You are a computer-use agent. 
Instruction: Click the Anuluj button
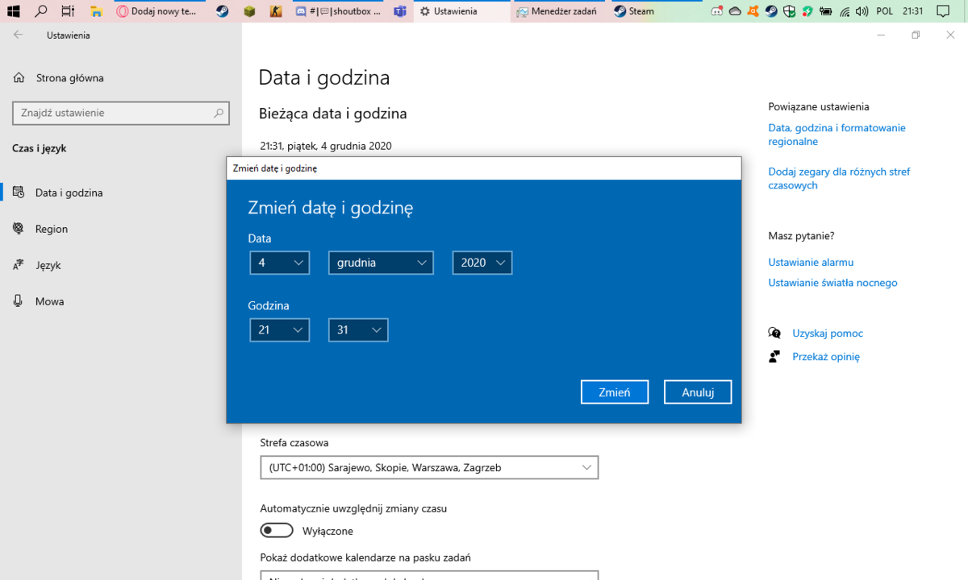[x=698, y=392]
